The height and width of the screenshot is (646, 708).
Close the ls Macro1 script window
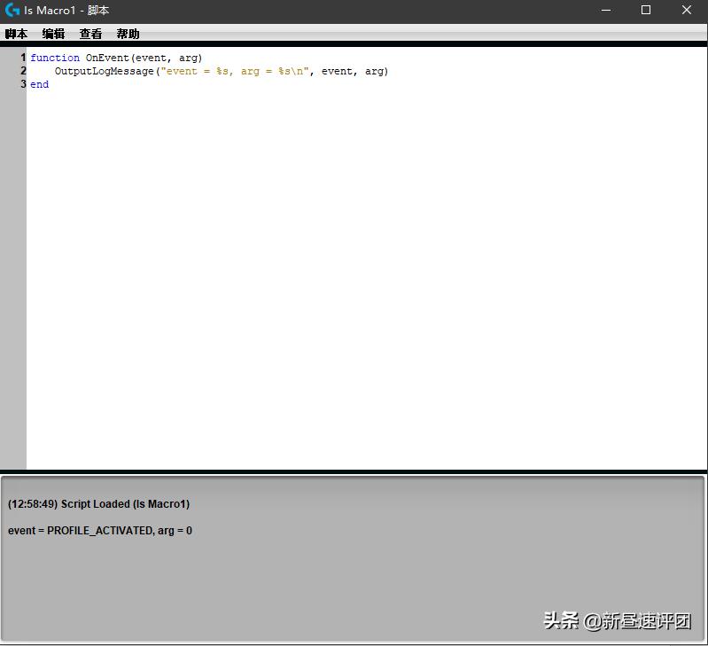click(x=688, y=11)
